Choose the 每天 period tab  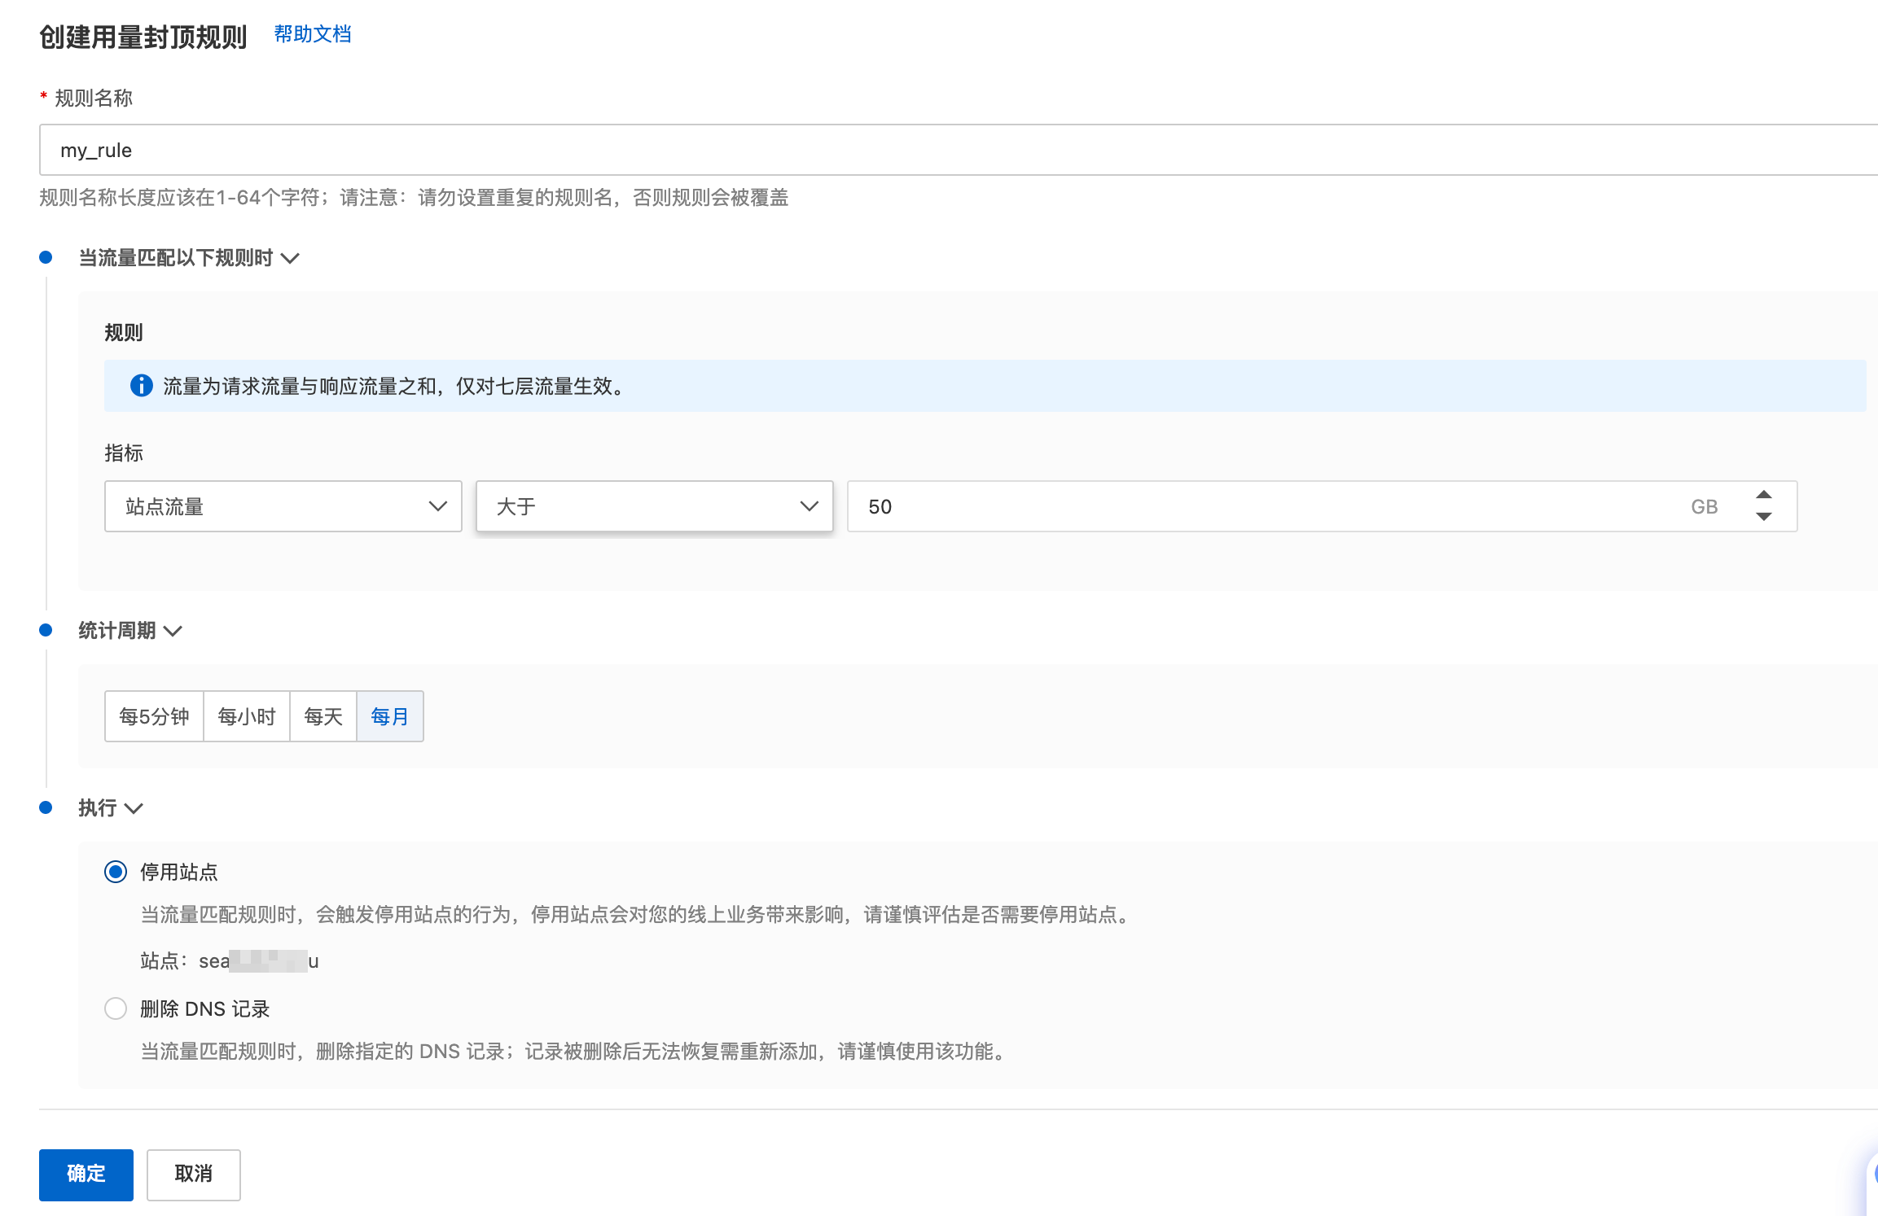pyautogui.click(x=323, y=716)
